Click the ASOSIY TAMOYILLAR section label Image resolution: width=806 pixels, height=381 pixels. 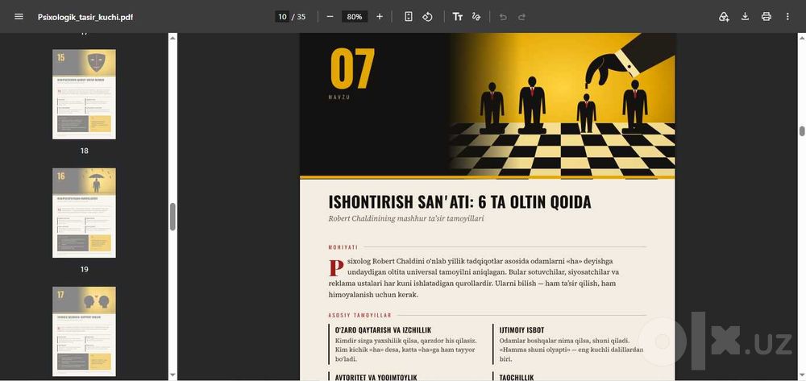tap(359, 315)
